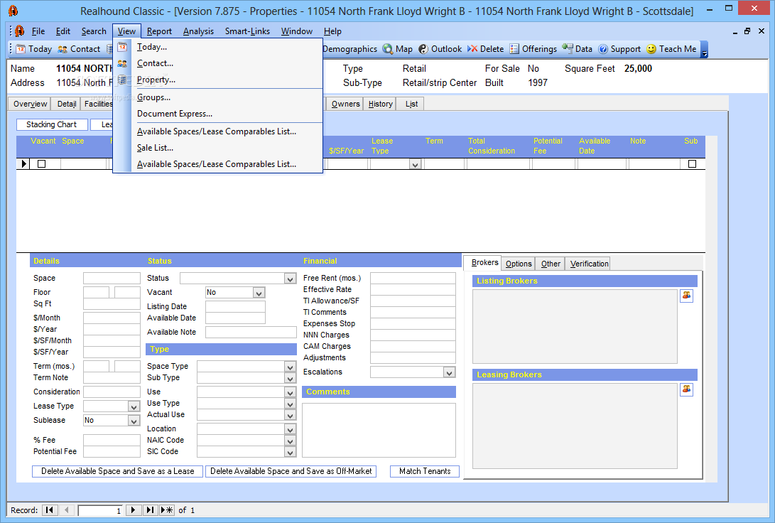The height and width of the screenshot is (523, 775).
Task: Add a listing broker with the icon
Action: click(686, 296)
